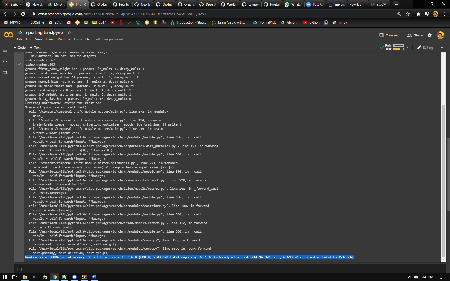Open the Files browser in the sidebar
450x281 pixels.
coord(5,72)
